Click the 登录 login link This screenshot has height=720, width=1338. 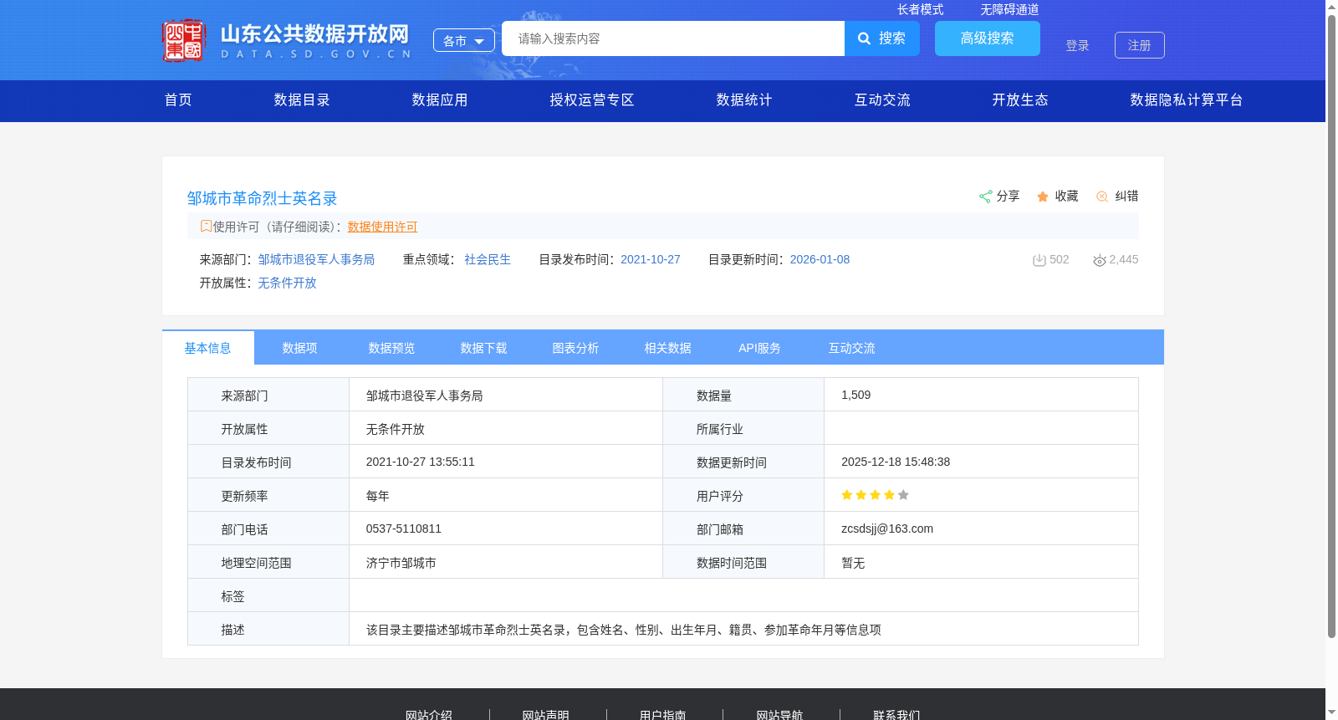1077,45
